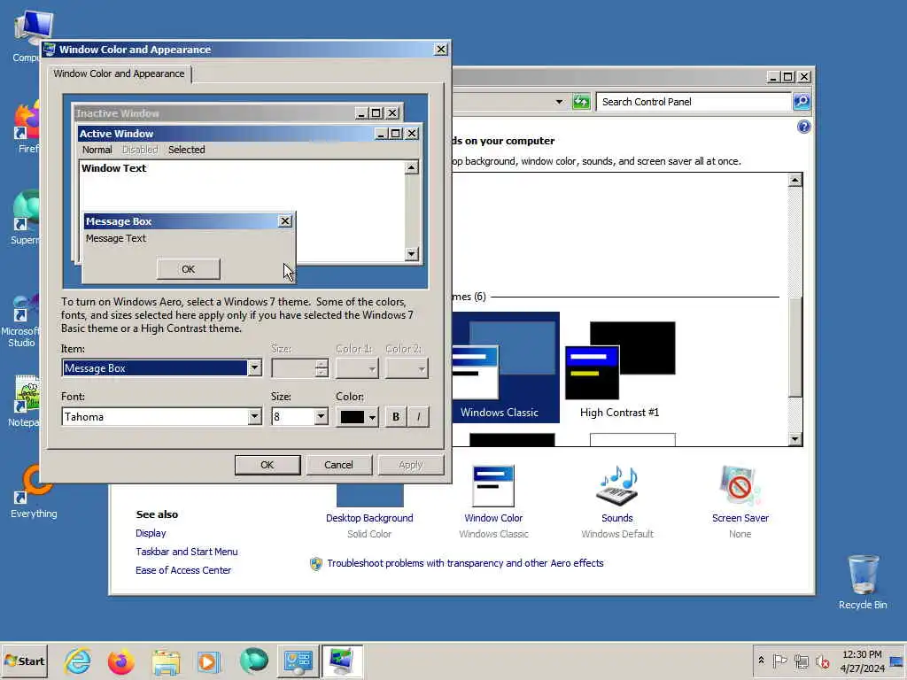Viewport: 907px width, 680px height.
Task: Click the Cancel button
Action: coord(338,465)
